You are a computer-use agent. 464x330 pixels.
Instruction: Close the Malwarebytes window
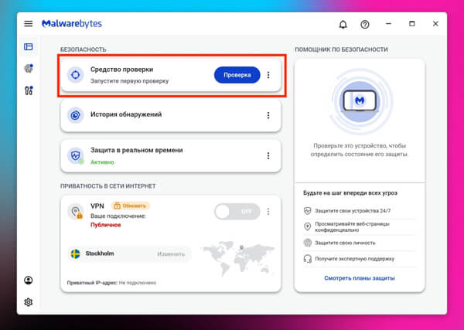point(435,24)
